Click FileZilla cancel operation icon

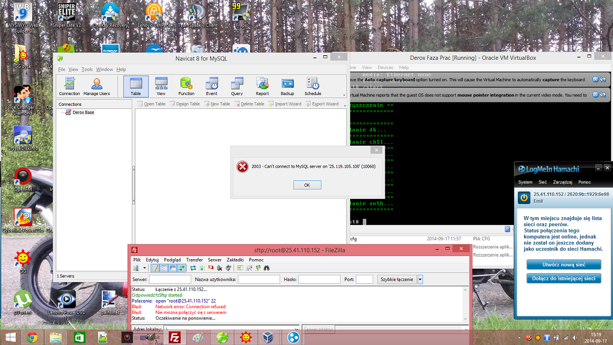coord(210,268)
